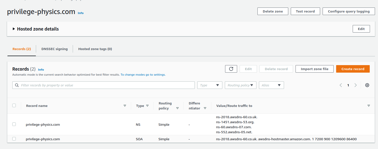
Task: Click the Record name column header
Action: point(37,106)
